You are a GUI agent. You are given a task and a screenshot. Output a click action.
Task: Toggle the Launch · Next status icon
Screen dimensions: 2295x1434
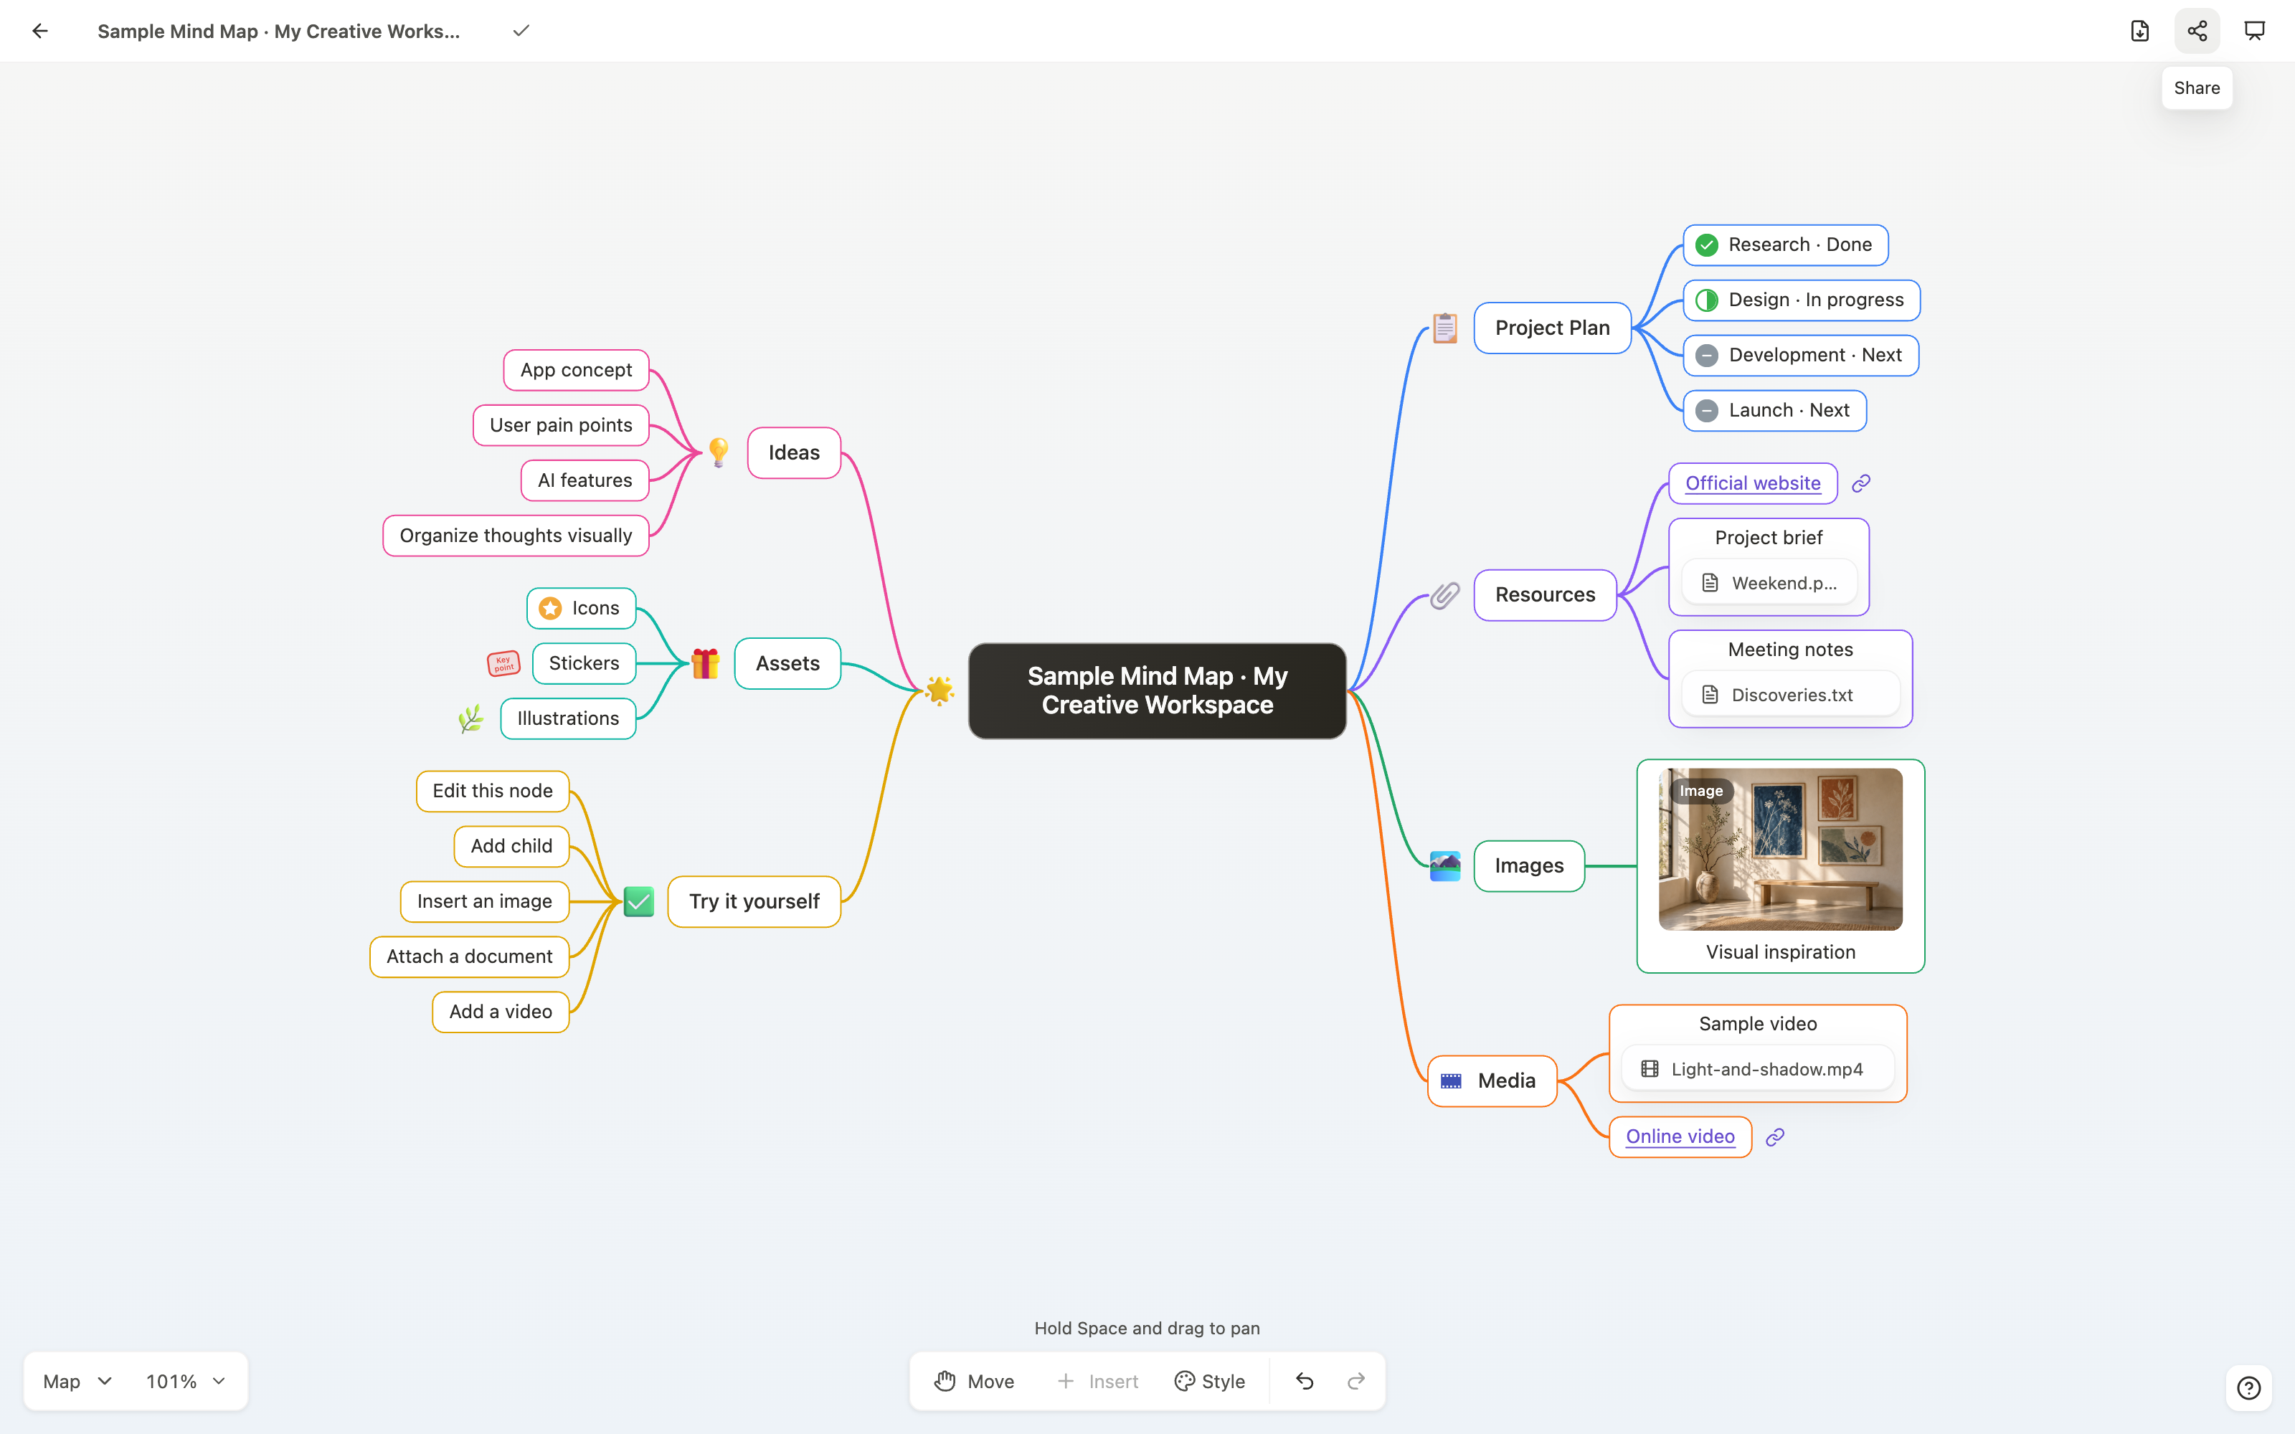pos(1706,411)
